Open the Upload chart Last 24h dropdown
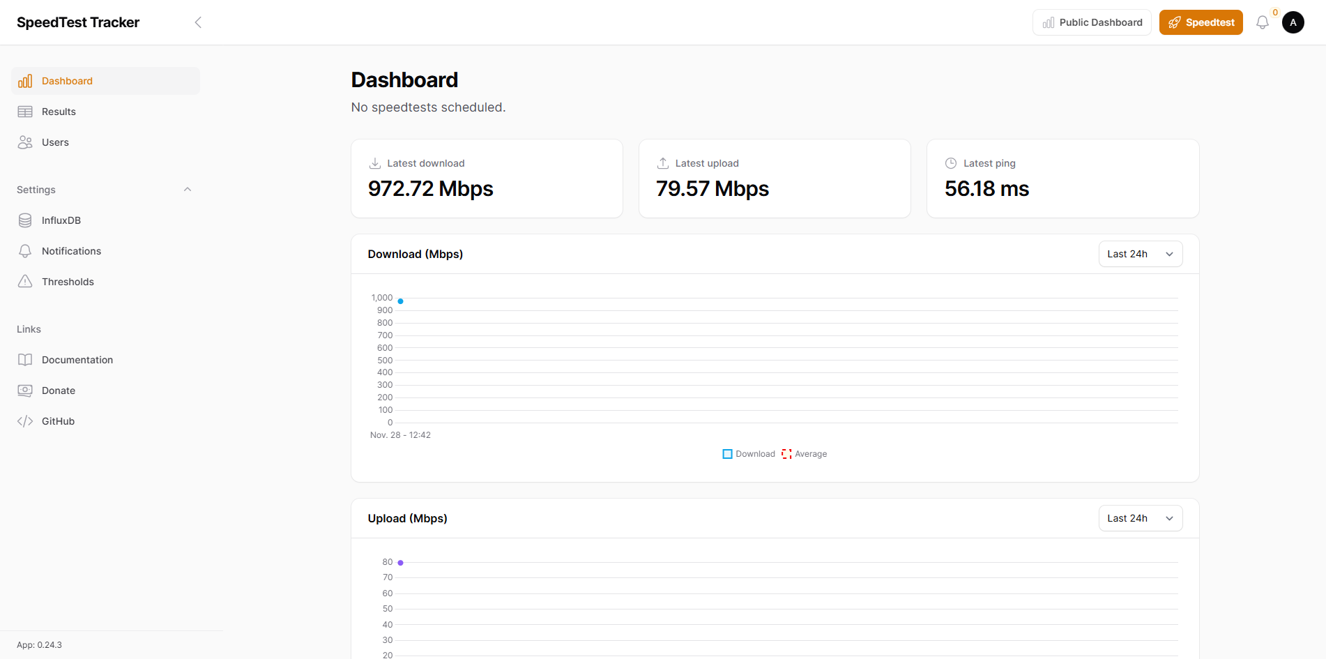The height and width of the screenshot is (659, 1326). click(1140, 517)
